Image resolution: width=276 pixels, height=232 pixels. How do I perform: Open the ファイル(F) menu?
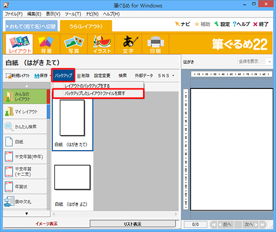click(x=14, y=14)
